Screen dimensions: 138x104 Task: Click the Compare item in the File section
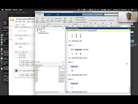(58, 21)
